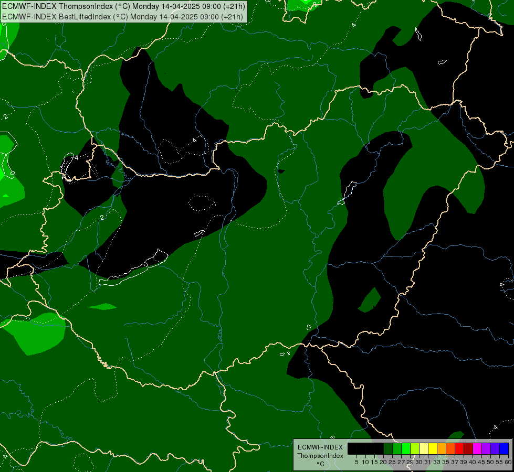Click the legend tick label '33'

pos(437,462)
